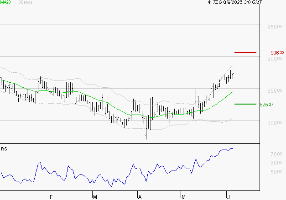Click the MA20 legend label
The image size is (286, 200).
tap(5, 2)
